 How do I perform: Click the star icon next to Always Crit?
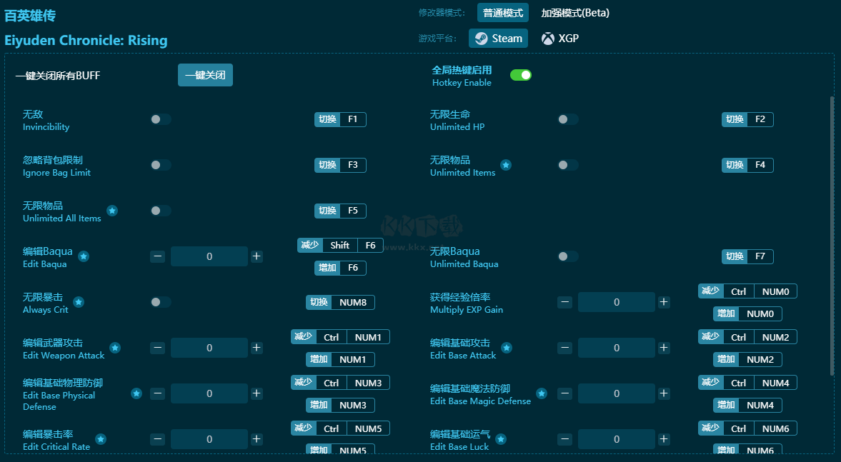tap(79, 302)
